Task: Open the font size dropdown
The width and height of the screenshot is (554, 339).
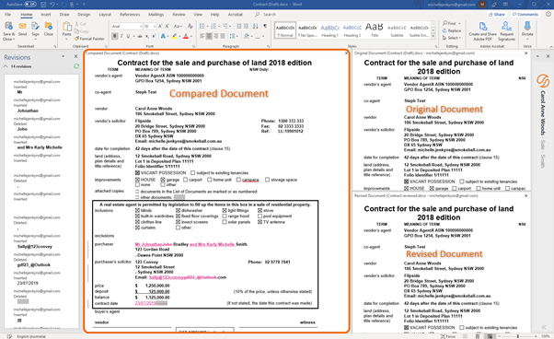Action: point(155,26)
